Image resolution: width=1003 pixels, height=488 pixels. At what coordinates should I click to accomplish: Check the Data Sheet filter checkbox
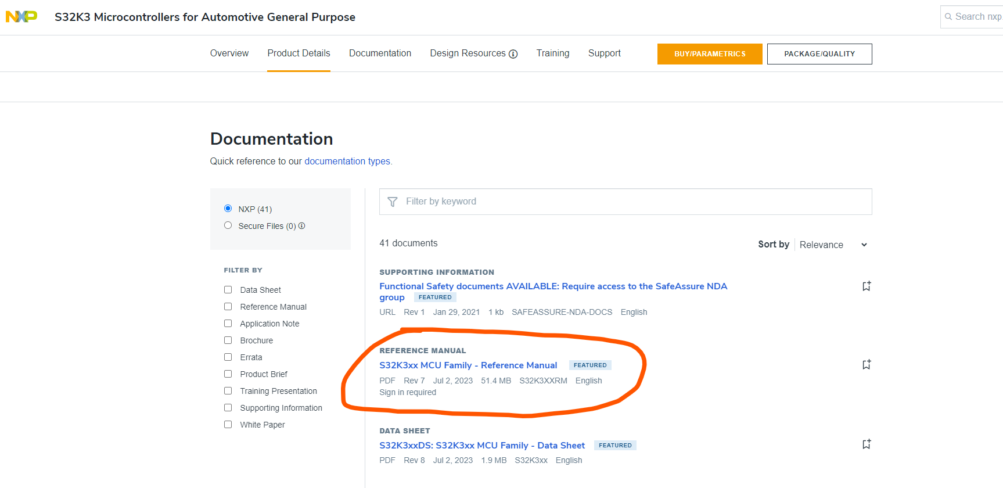228,290
